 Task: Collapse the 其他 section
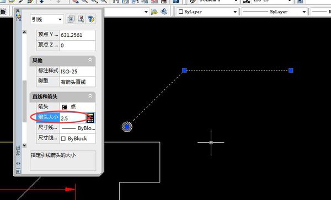point(90,60)
